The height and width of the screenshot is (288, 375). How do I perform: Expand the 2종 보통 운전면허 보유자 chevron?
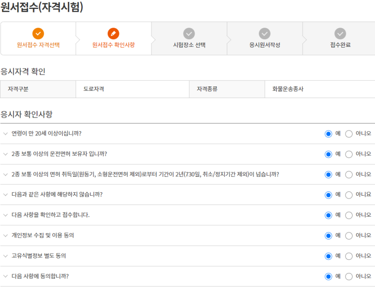click(x=5, y=154)
